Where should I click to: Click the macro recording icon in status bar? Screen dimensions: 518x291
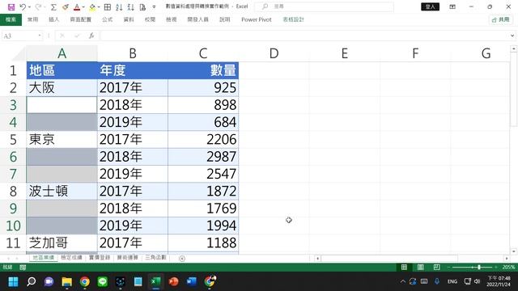click(x=23, y=268)
